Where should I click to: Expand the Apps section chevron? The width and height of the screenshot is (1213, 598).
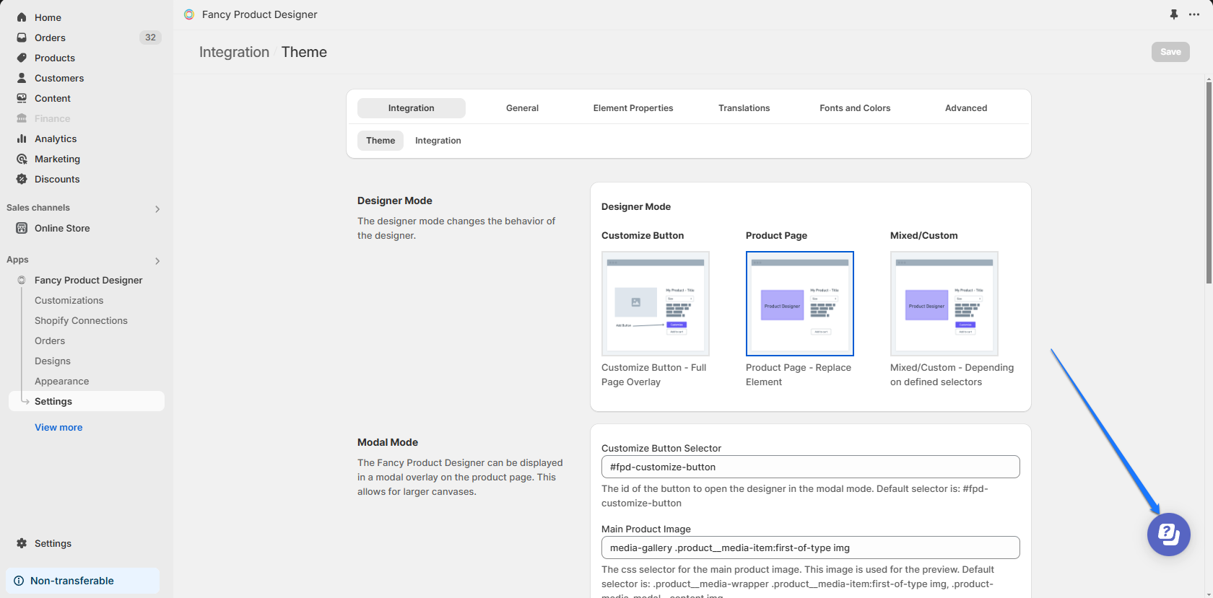click(157, 261)
